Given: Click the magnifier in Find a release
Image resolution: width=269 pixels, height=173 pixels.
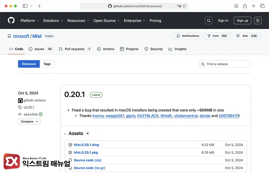Looking at the screenshot, I should click(203, 64).
